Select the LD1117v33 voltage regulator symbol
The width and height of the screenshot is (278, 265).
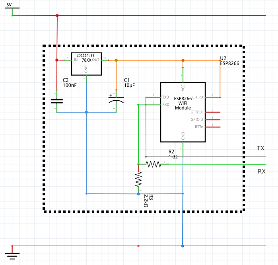[x=86, y=64]
